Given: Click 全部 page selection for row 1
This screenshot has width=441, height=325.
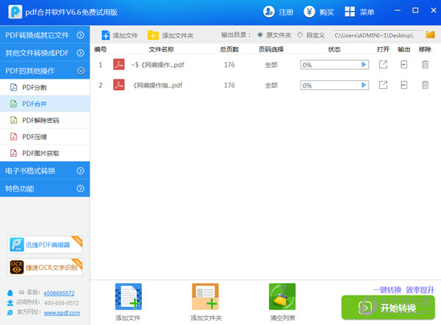Looking at the screenshot, I should tap(271, 65).
